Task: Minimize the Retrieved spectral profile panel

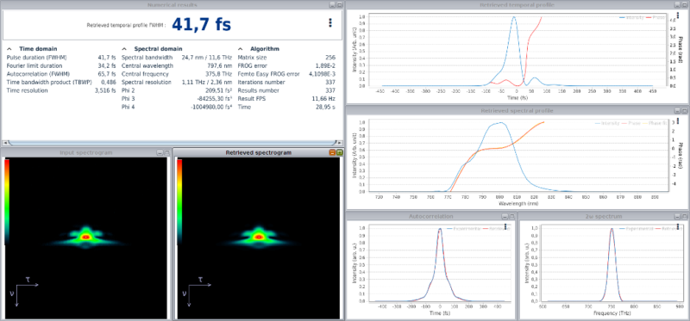Action: 677,111
